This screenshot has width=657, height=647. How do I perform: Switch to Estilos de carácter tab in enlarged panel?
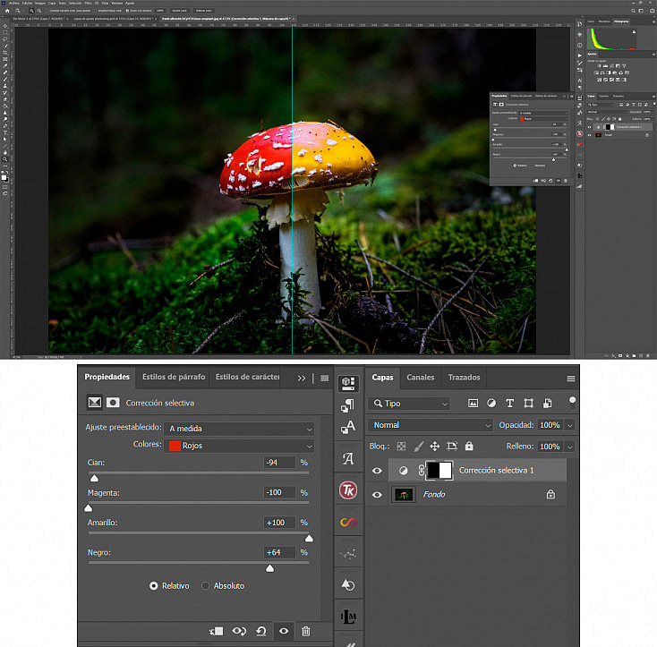coord(247,377)
